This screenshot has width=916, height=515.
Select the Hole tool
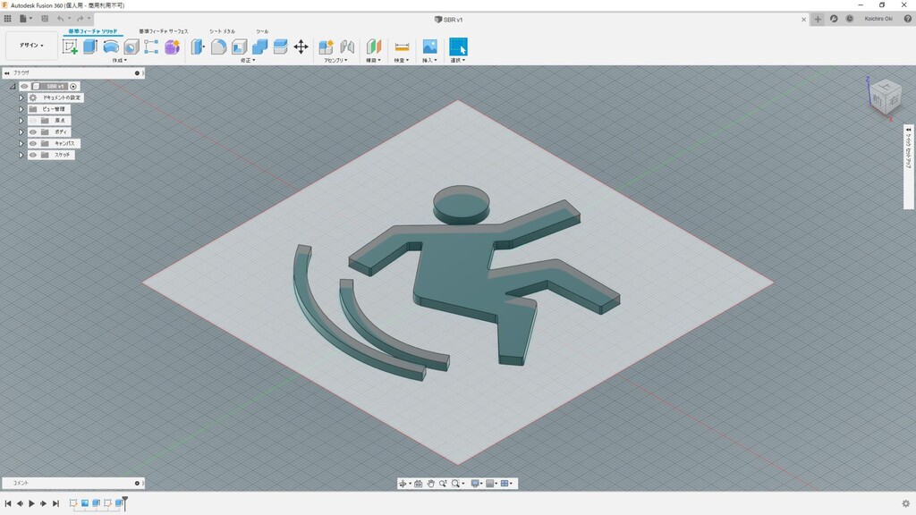click(x=131, y=46)
